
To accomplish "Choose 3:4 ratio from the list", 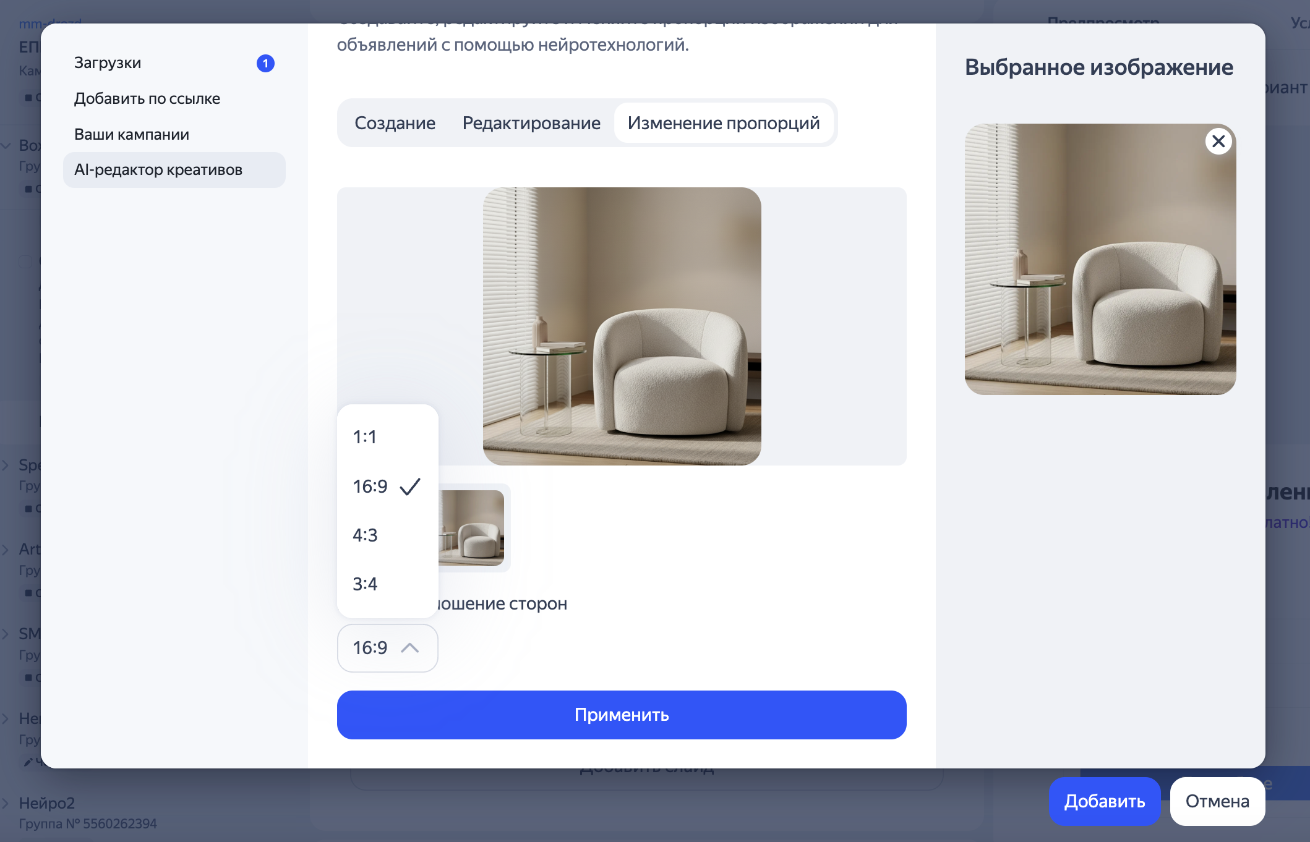I will (365, 584).
